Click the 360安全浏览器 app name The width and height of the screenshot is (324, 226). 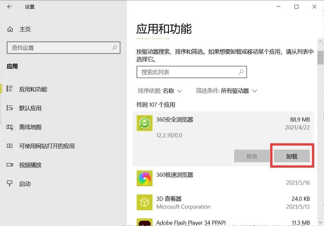[x=175, y=119]
